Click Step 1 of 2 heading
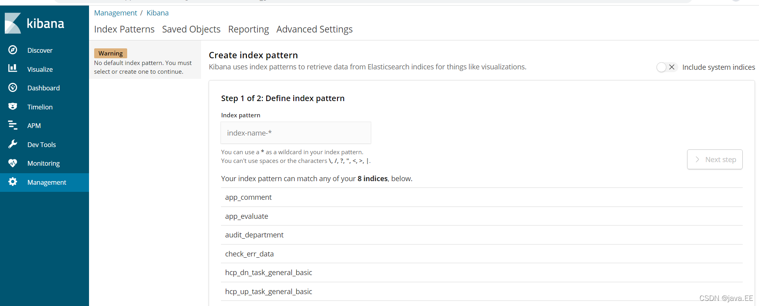The image size is (759, 306). click(283, 98)
